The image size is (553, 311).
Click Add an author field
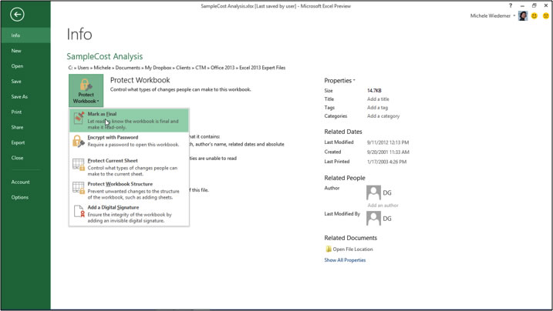(x=383, y=206)
